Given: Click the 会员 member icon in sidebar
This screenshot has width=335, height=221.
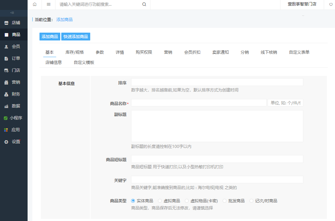Looking at the screenshot, I should 6,47.
